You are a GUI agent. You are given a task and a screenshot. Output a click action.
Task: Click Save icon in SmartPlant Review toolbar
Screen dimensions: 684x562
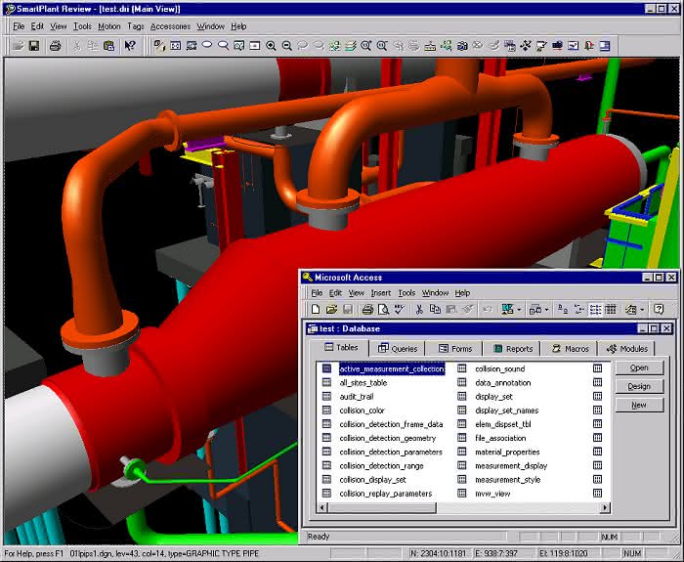34,45
